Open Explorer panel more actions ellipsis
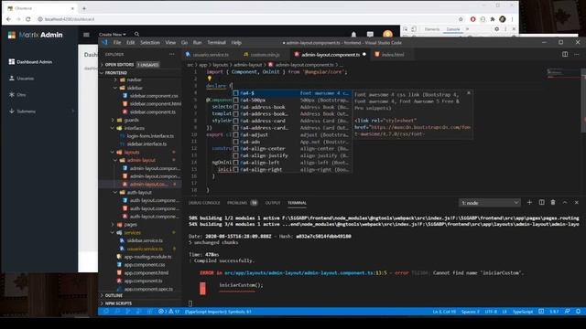The height and width of the screenshot is (329, 586). (x=171, y=54)
